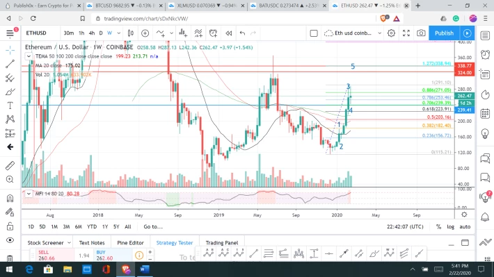
Task: Open chart settings gear in top toolbar
Action: [391, 33]
